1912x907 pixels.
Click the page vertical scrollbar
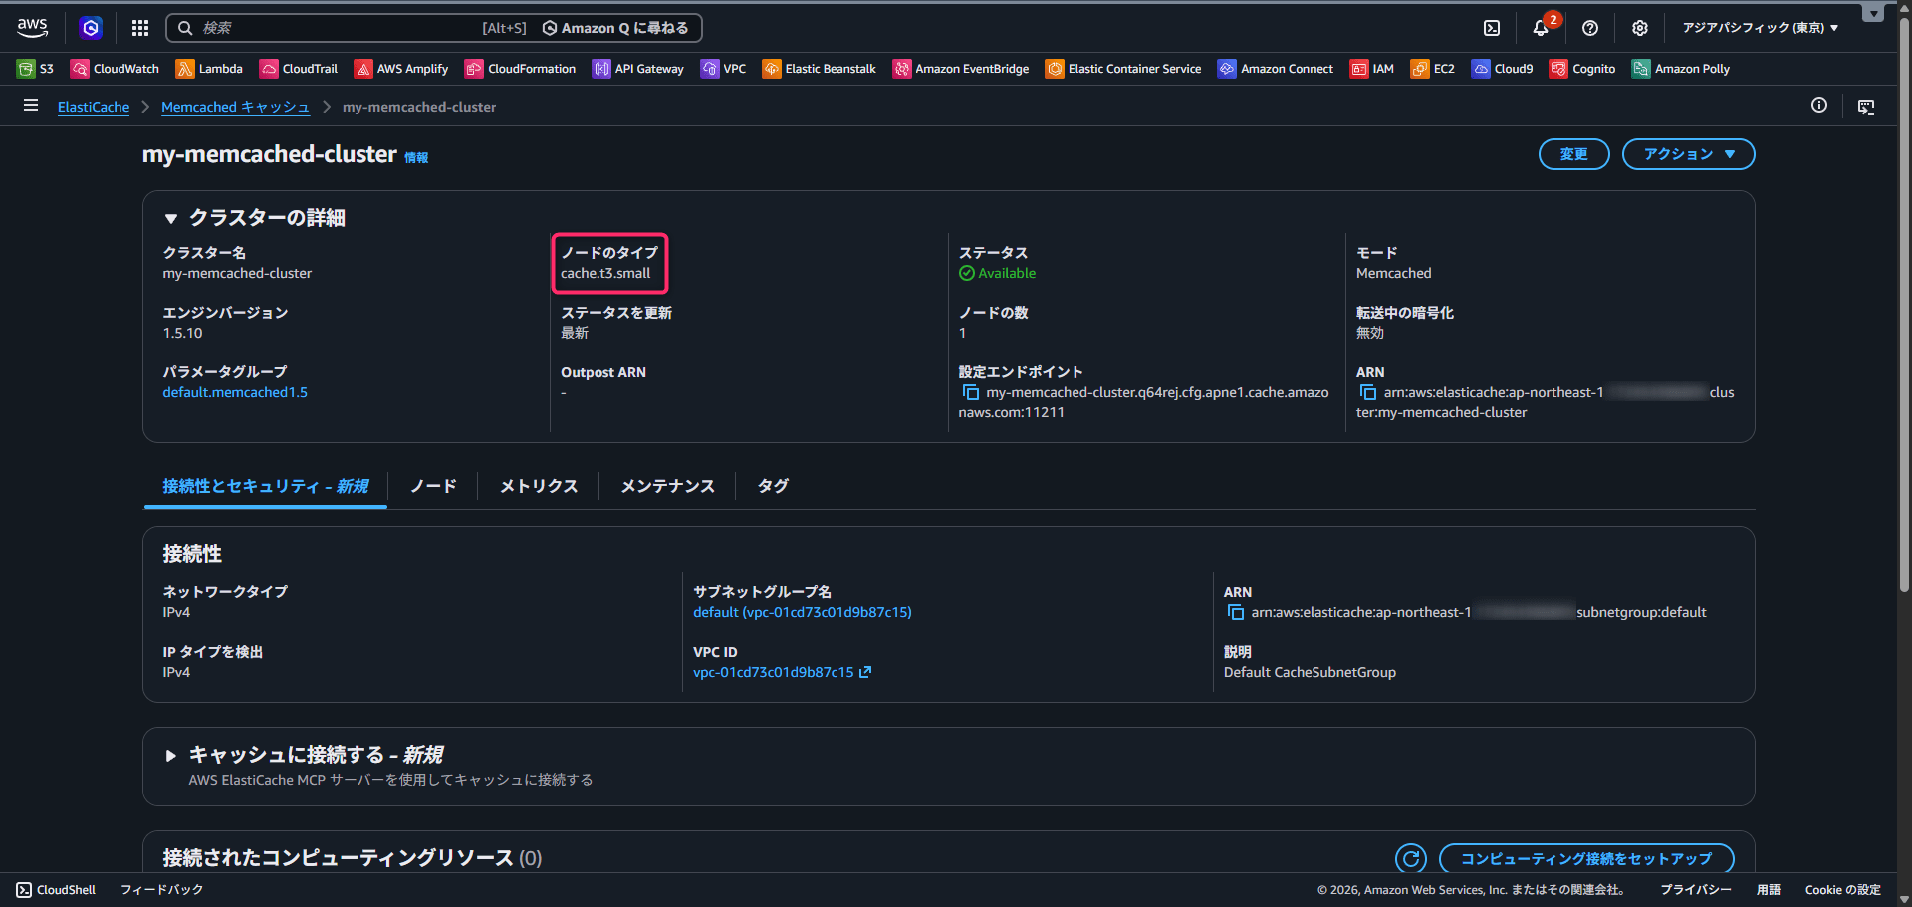1904,299
